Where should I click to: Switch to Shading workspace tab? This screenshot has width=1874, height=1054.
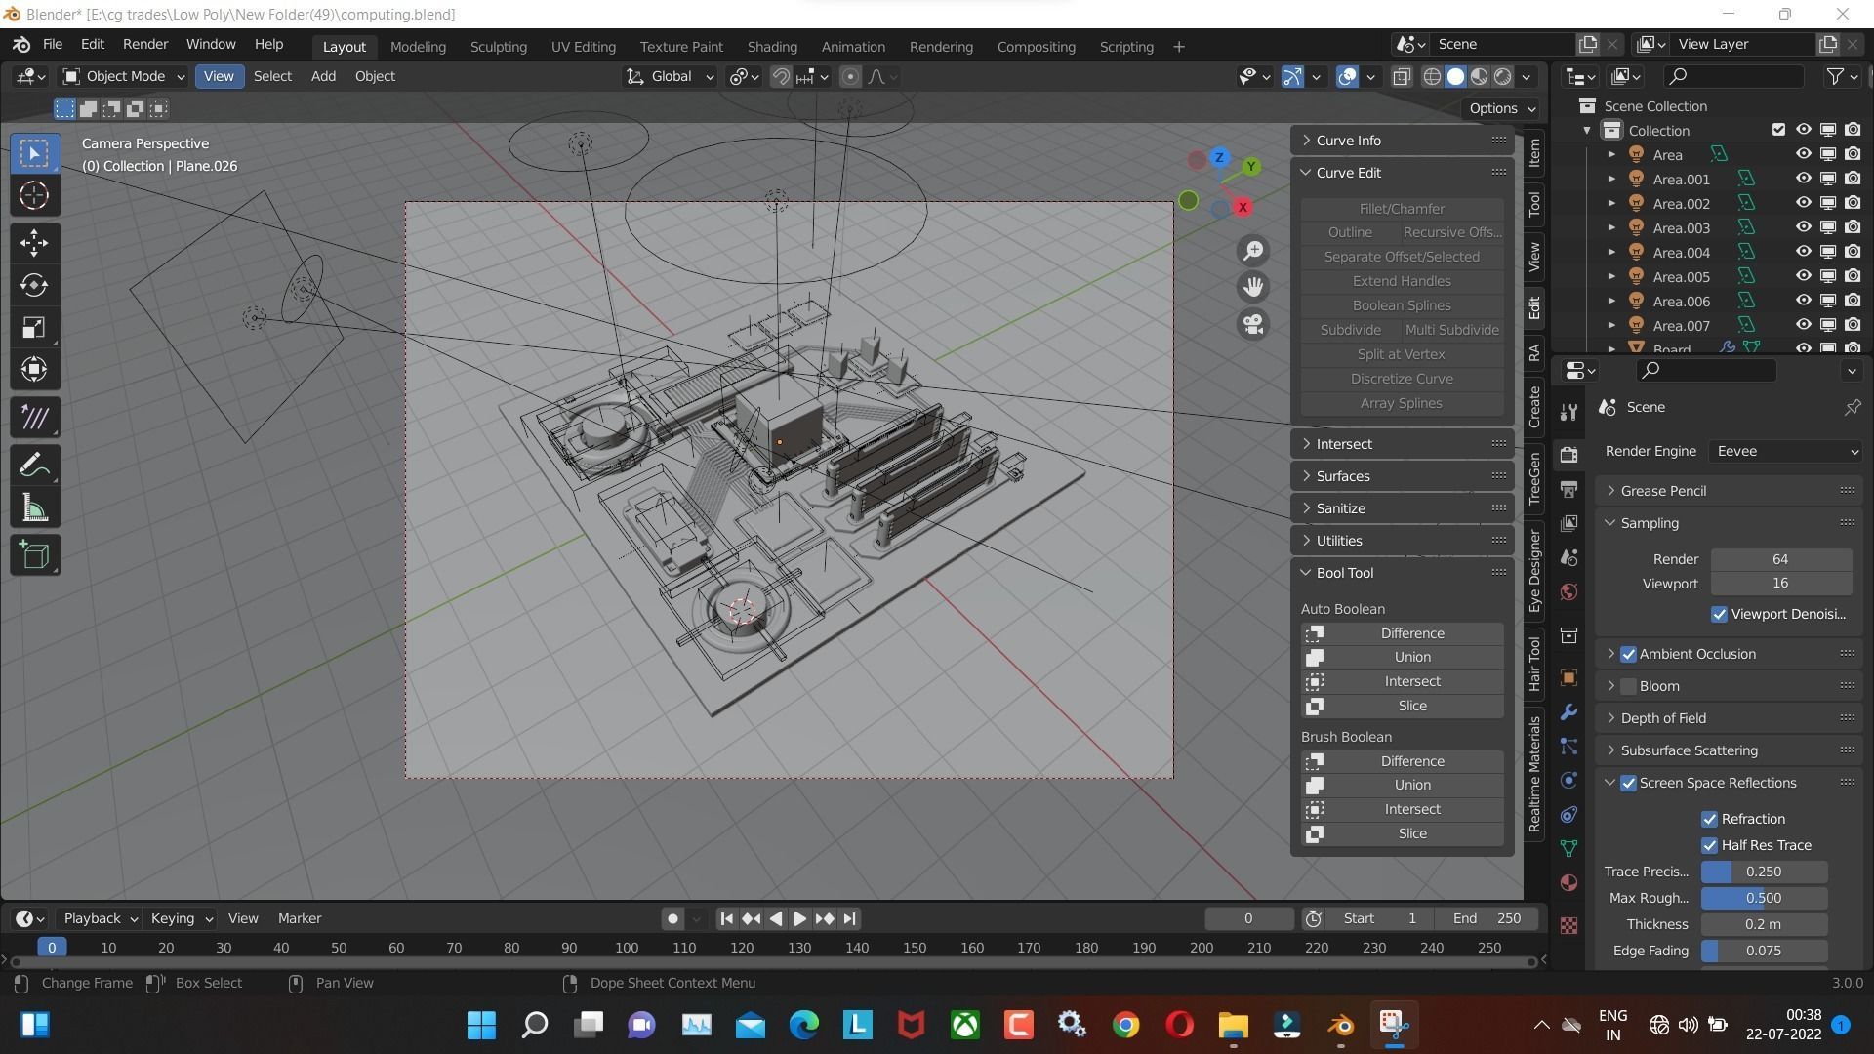click(x=772, y=46)
